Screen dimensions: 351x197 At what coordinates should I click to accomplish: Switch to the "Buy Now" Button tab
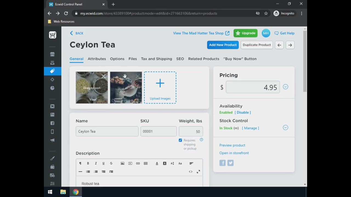coord(240,59)
